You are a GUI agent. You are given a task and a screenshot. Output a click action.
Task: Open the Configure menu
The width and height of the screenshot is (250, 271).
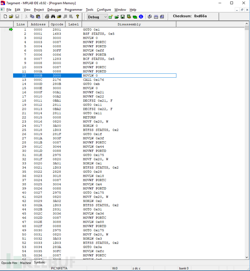coord(104,10)
